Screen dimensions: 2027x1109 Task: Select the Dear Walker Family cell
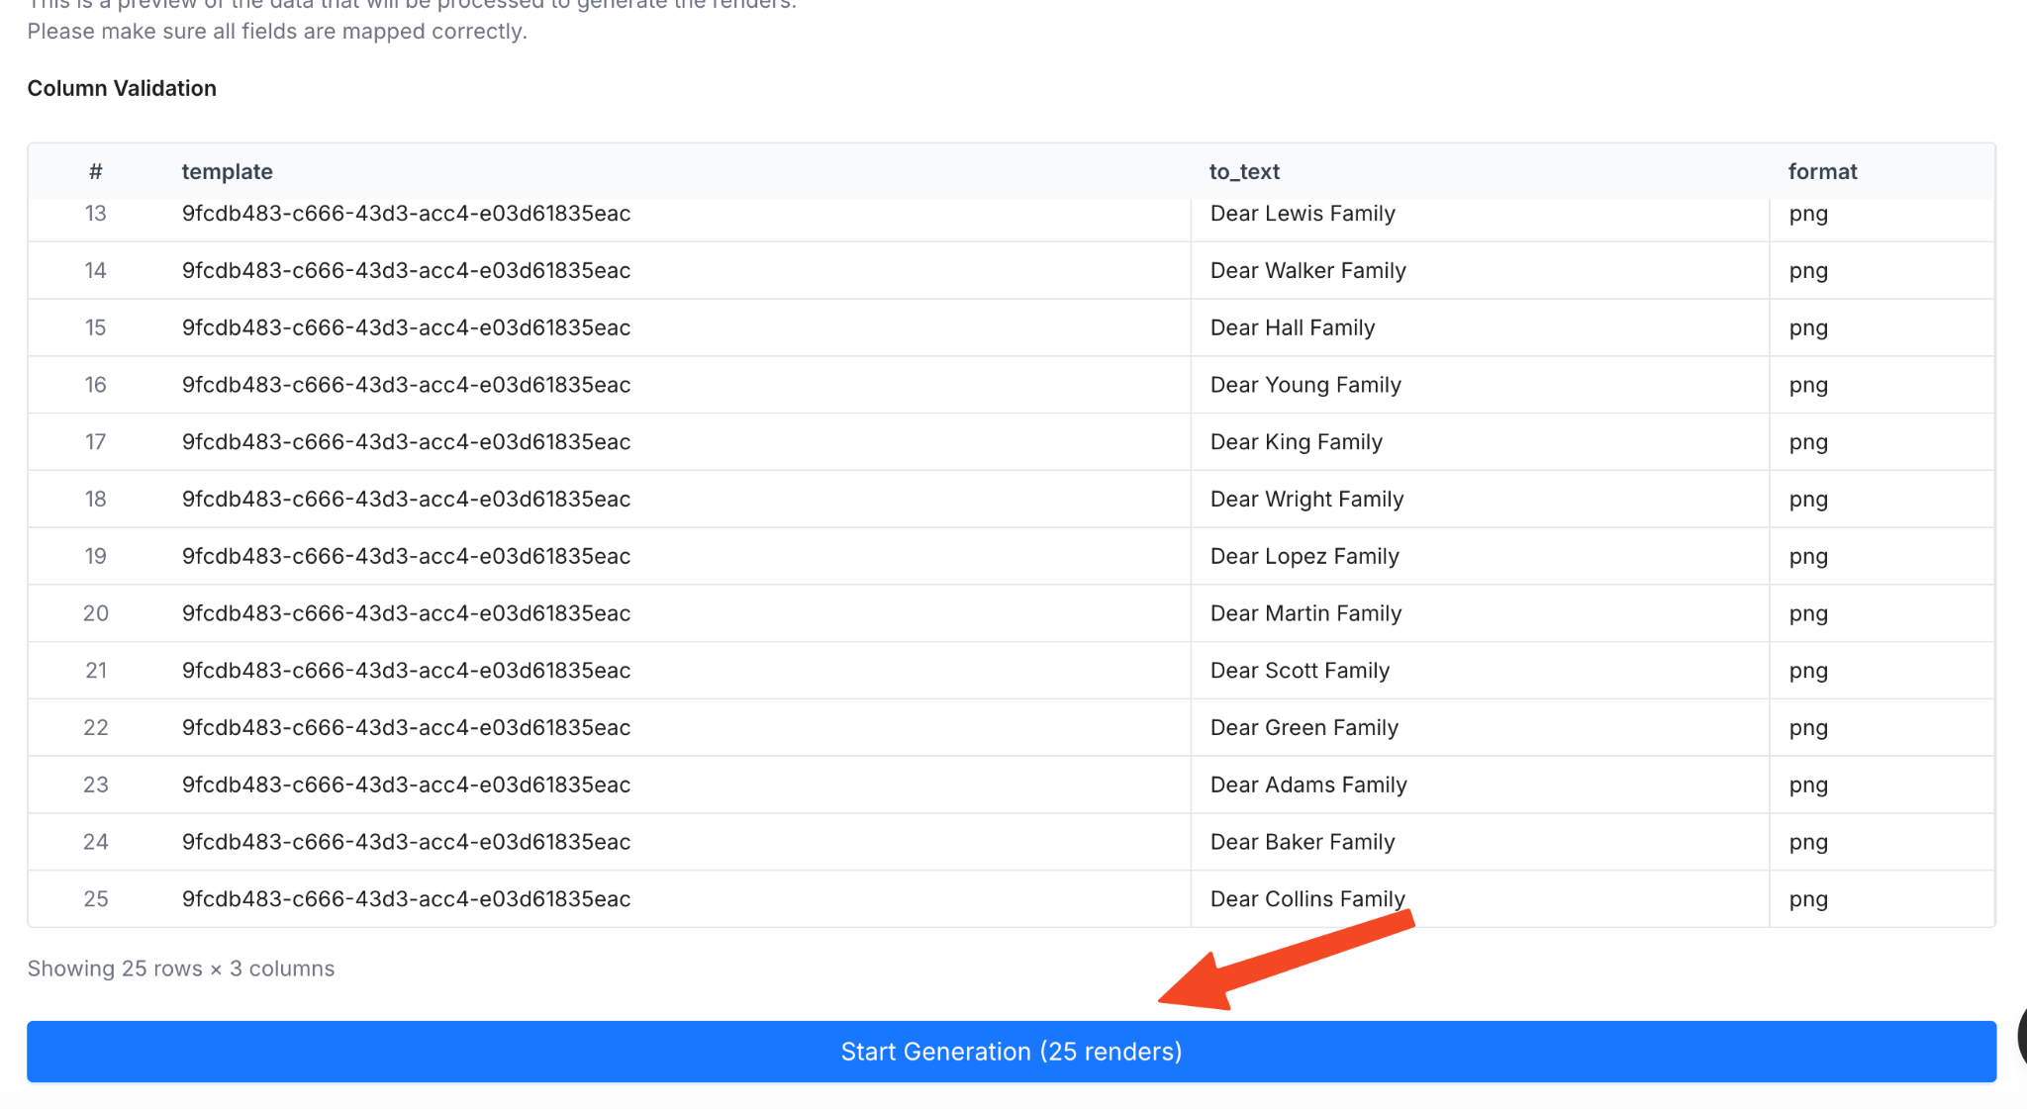pos(1307,270)
